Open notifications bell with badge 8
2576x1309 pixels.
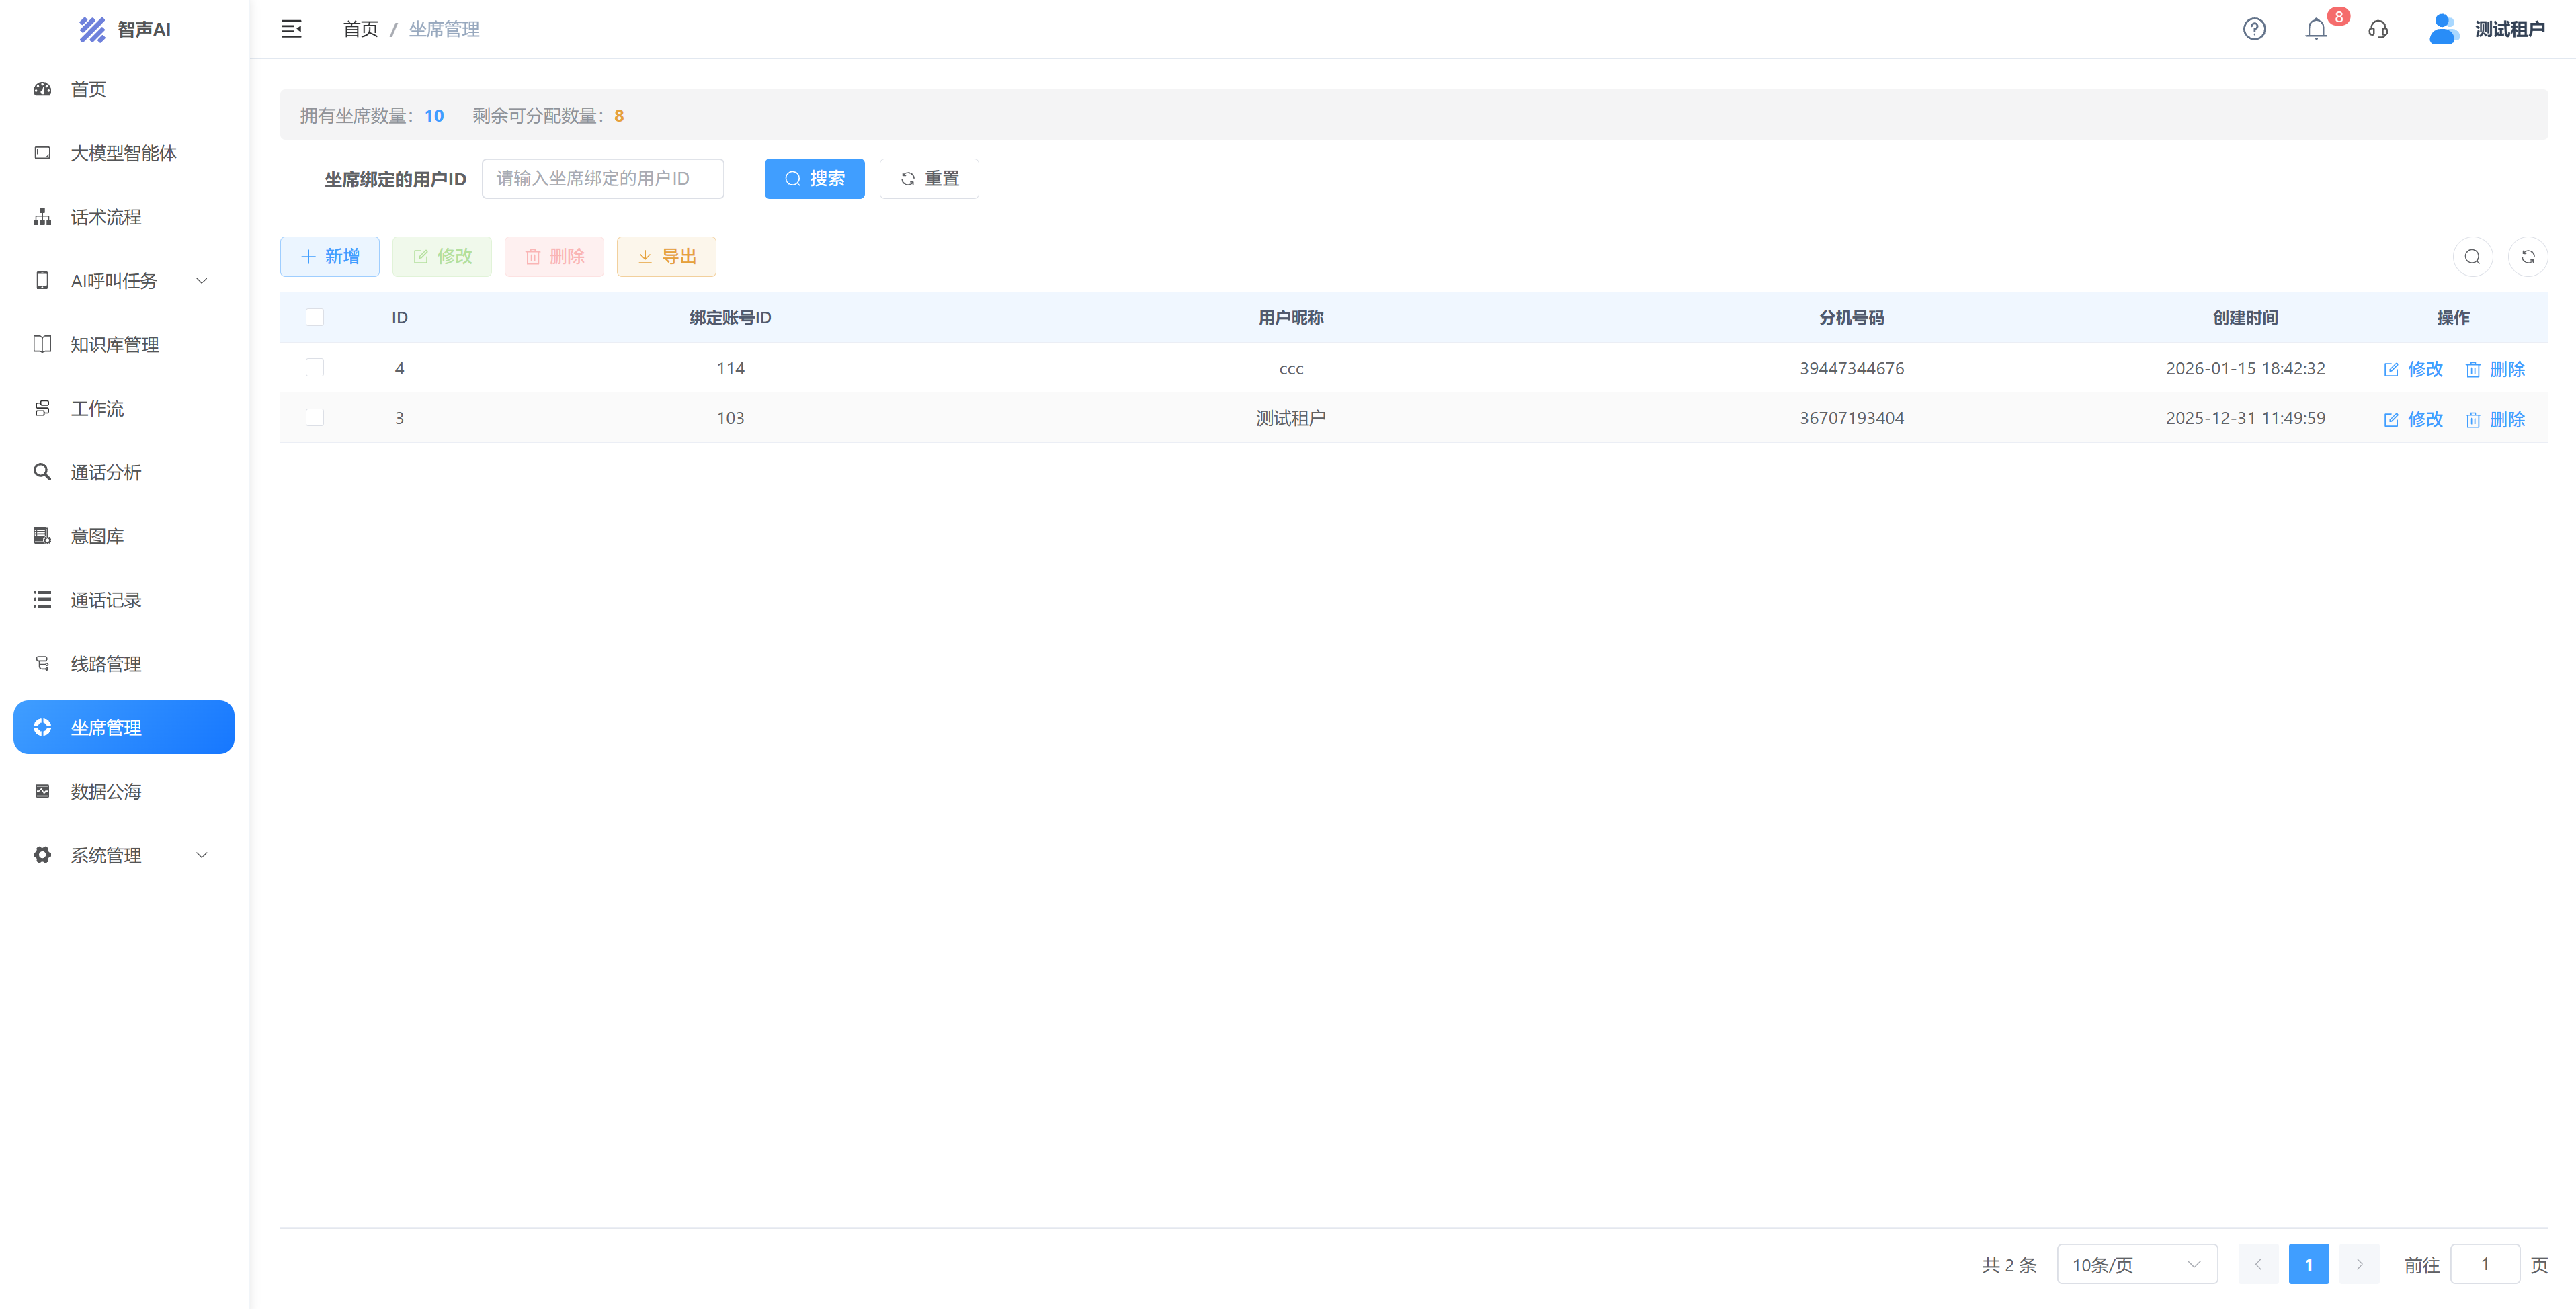click(2316, 29)
